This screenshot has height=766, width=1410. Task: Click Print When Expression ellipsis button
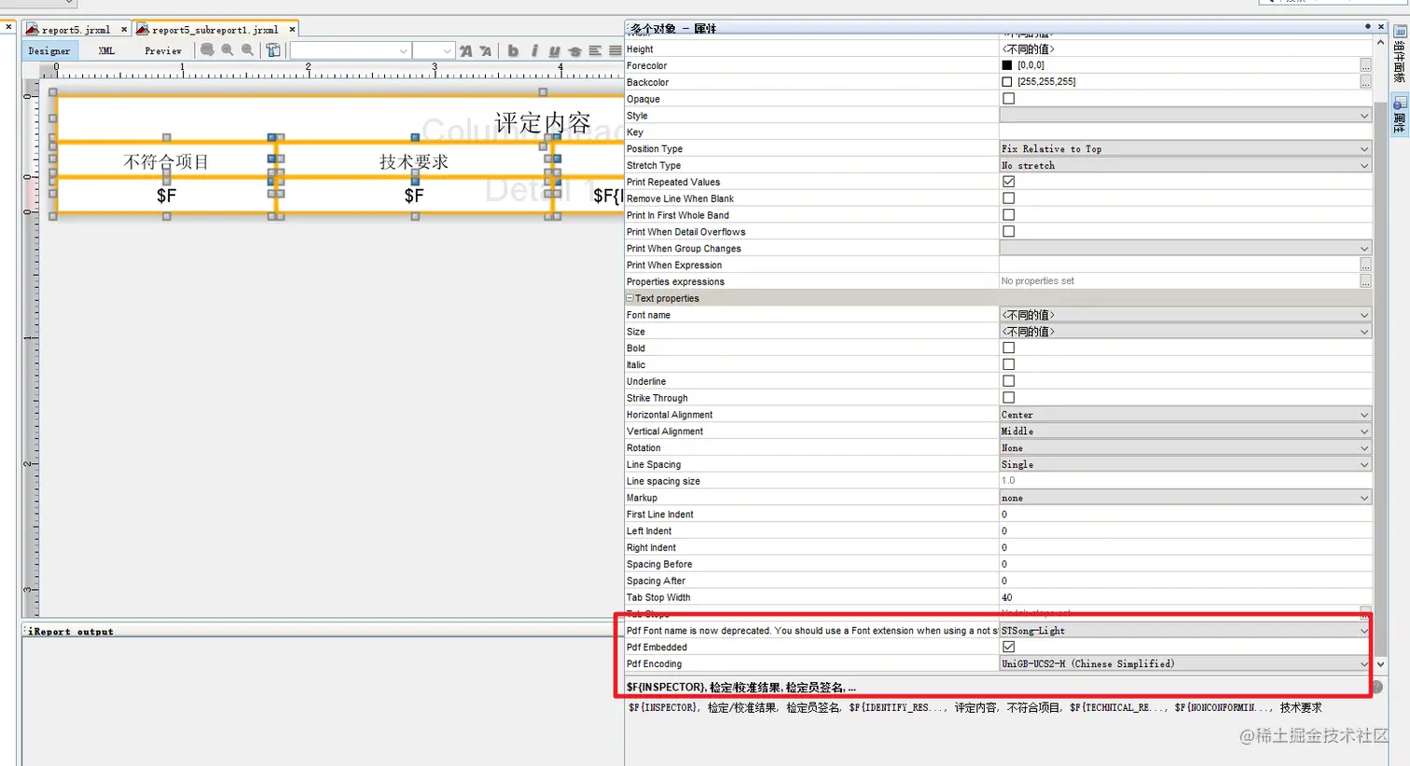coord(1365,265)
